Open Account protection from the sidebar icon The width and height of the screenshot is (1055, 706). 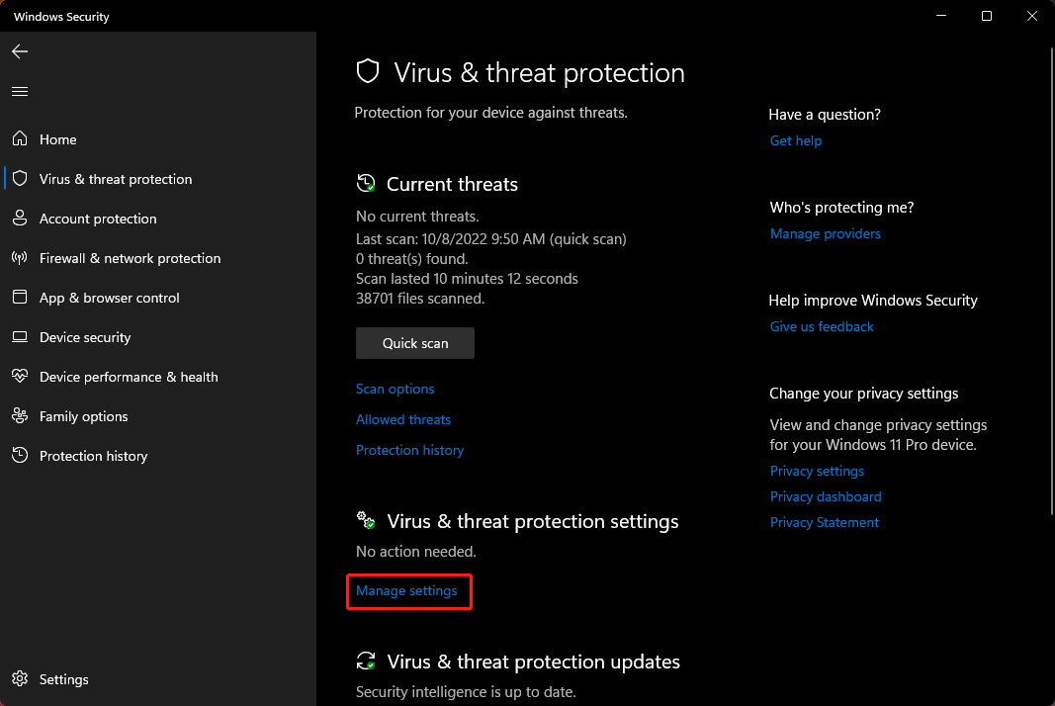(x=20, y=219)
